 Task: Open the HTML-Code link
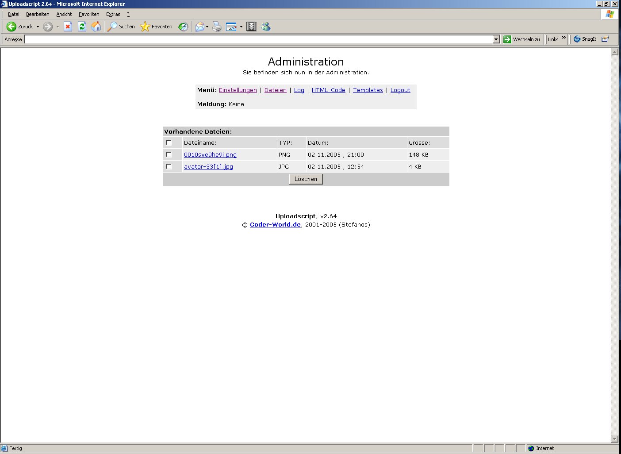328,90
